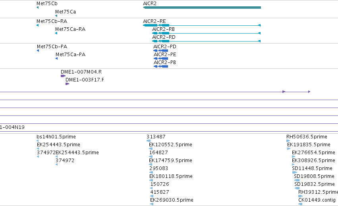Open EST SD19808.5prime
Image resolution: width=338 pixels, height=206 pixels.
[314, 176]
